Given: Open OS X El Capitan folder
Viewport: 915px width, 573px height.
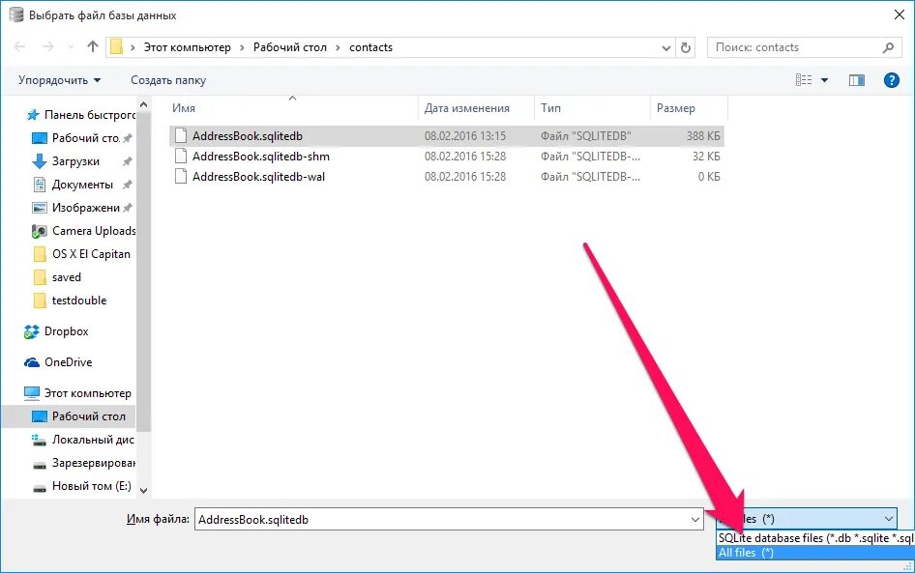Looking at the screenshot, I should click(x=81, y=254).
